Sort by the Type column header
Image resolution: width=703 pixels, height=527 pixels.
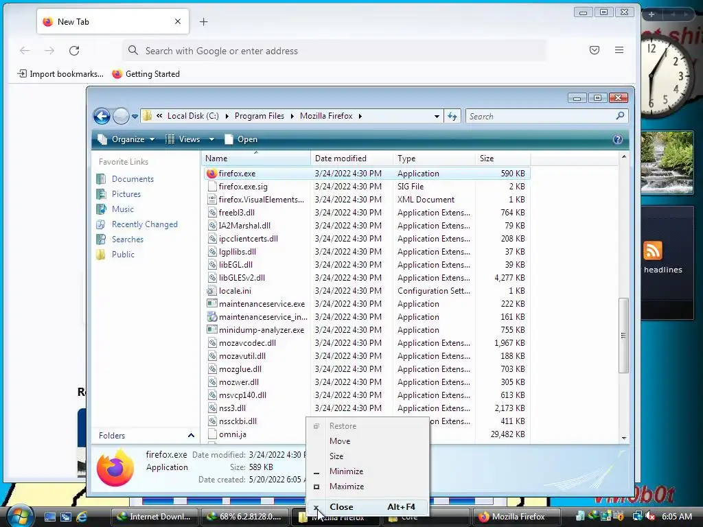tap(434, 159)
